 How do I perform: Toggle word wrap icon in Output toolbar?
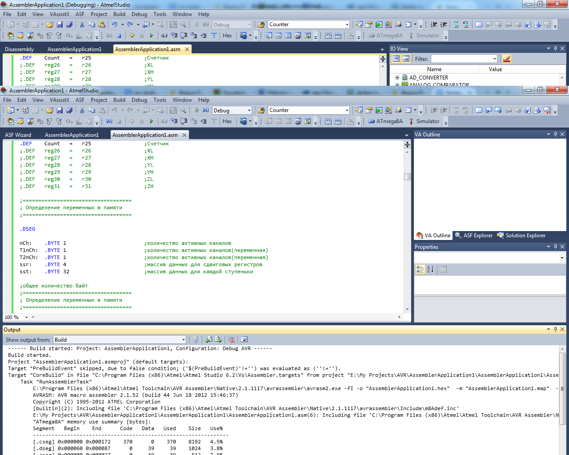point(244,339)
